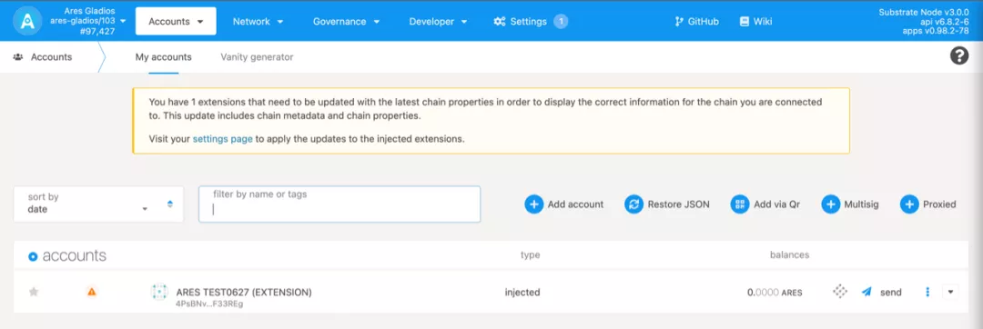Open the GitHub link
Viewport: 983px width, 329px height.
696,21
